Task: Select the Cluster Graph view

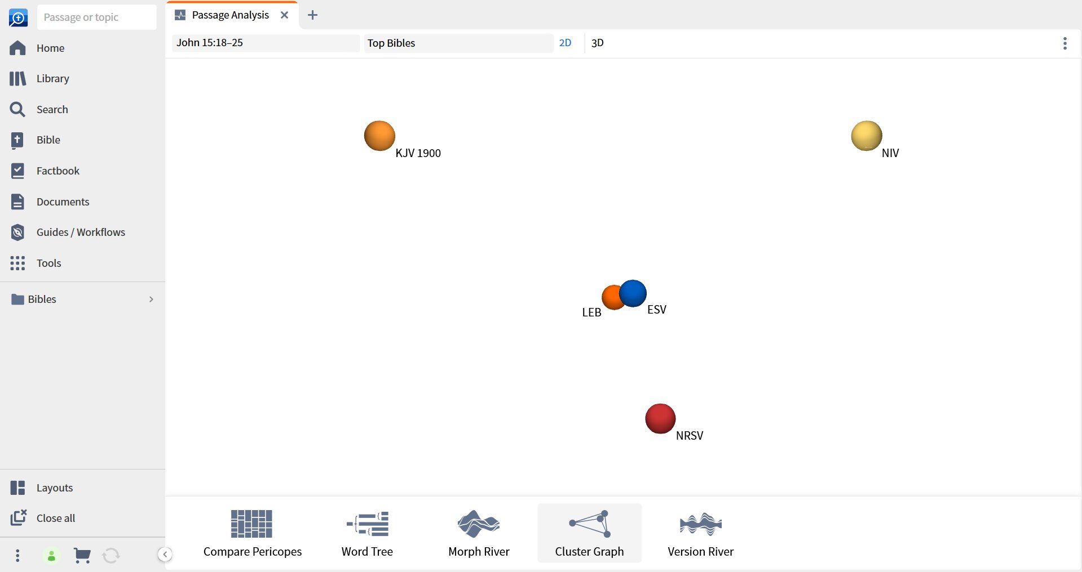Action: pyautogui.click(x=589, y=533)
